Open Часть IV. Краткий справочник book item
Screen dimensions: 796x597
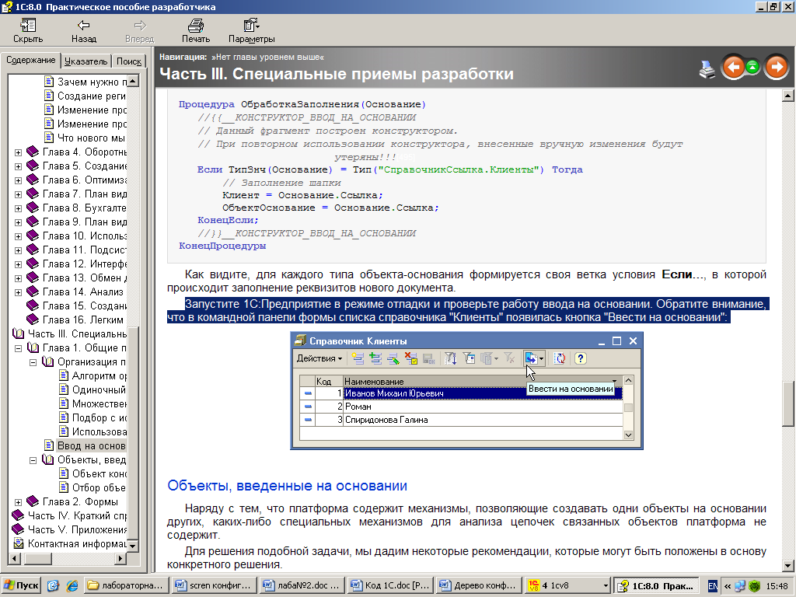[x=76, y=515]
